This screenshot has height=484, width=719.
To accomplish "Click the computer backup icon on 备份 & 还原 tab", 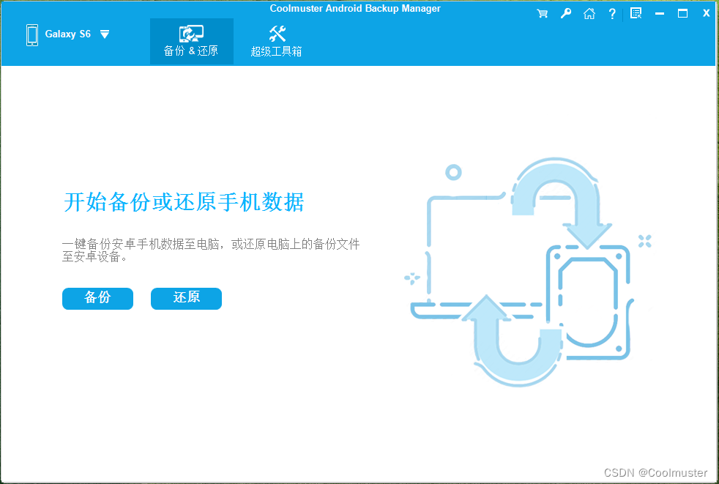I will point(191,31).
